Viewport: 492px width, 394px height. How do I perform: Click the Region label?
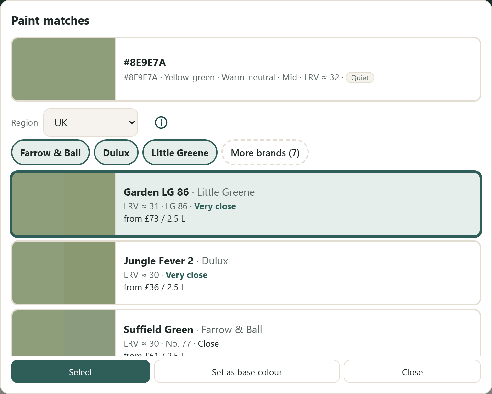pyautogui.click(x=25, y=123)
